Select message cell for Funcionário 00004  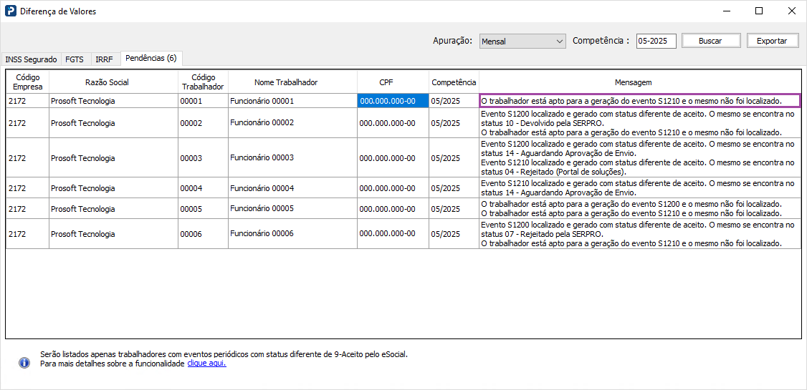pyautogui.click(x=639, y=188)
